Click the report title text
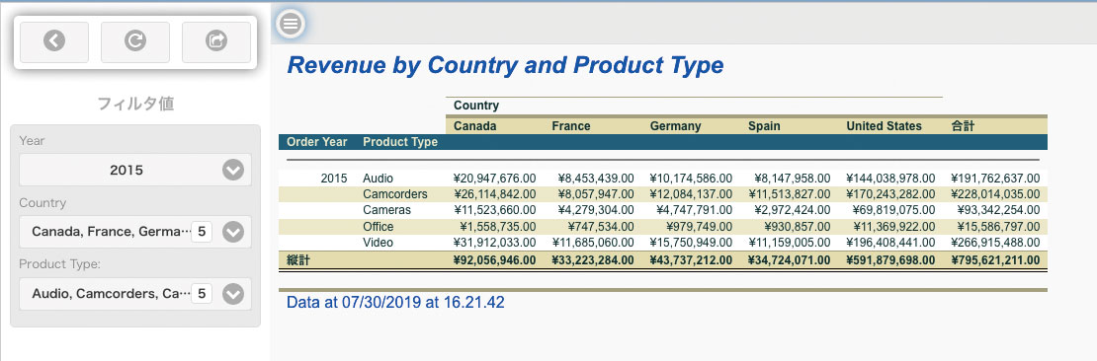 (x=505, y=65)
